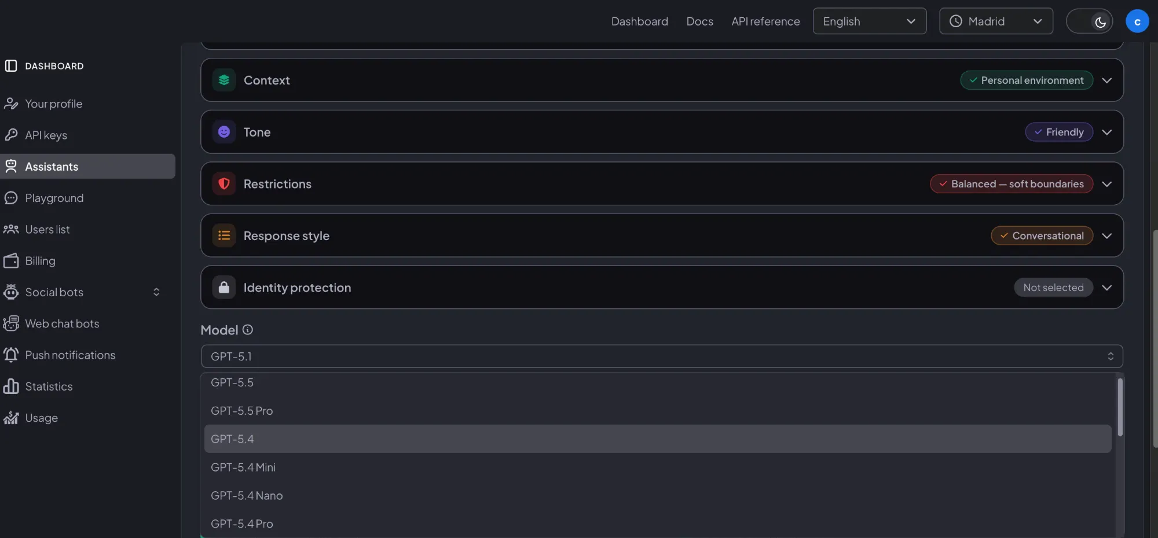
Task: Open the Dashboard link in top navigation
Action: tap(640, 21)
